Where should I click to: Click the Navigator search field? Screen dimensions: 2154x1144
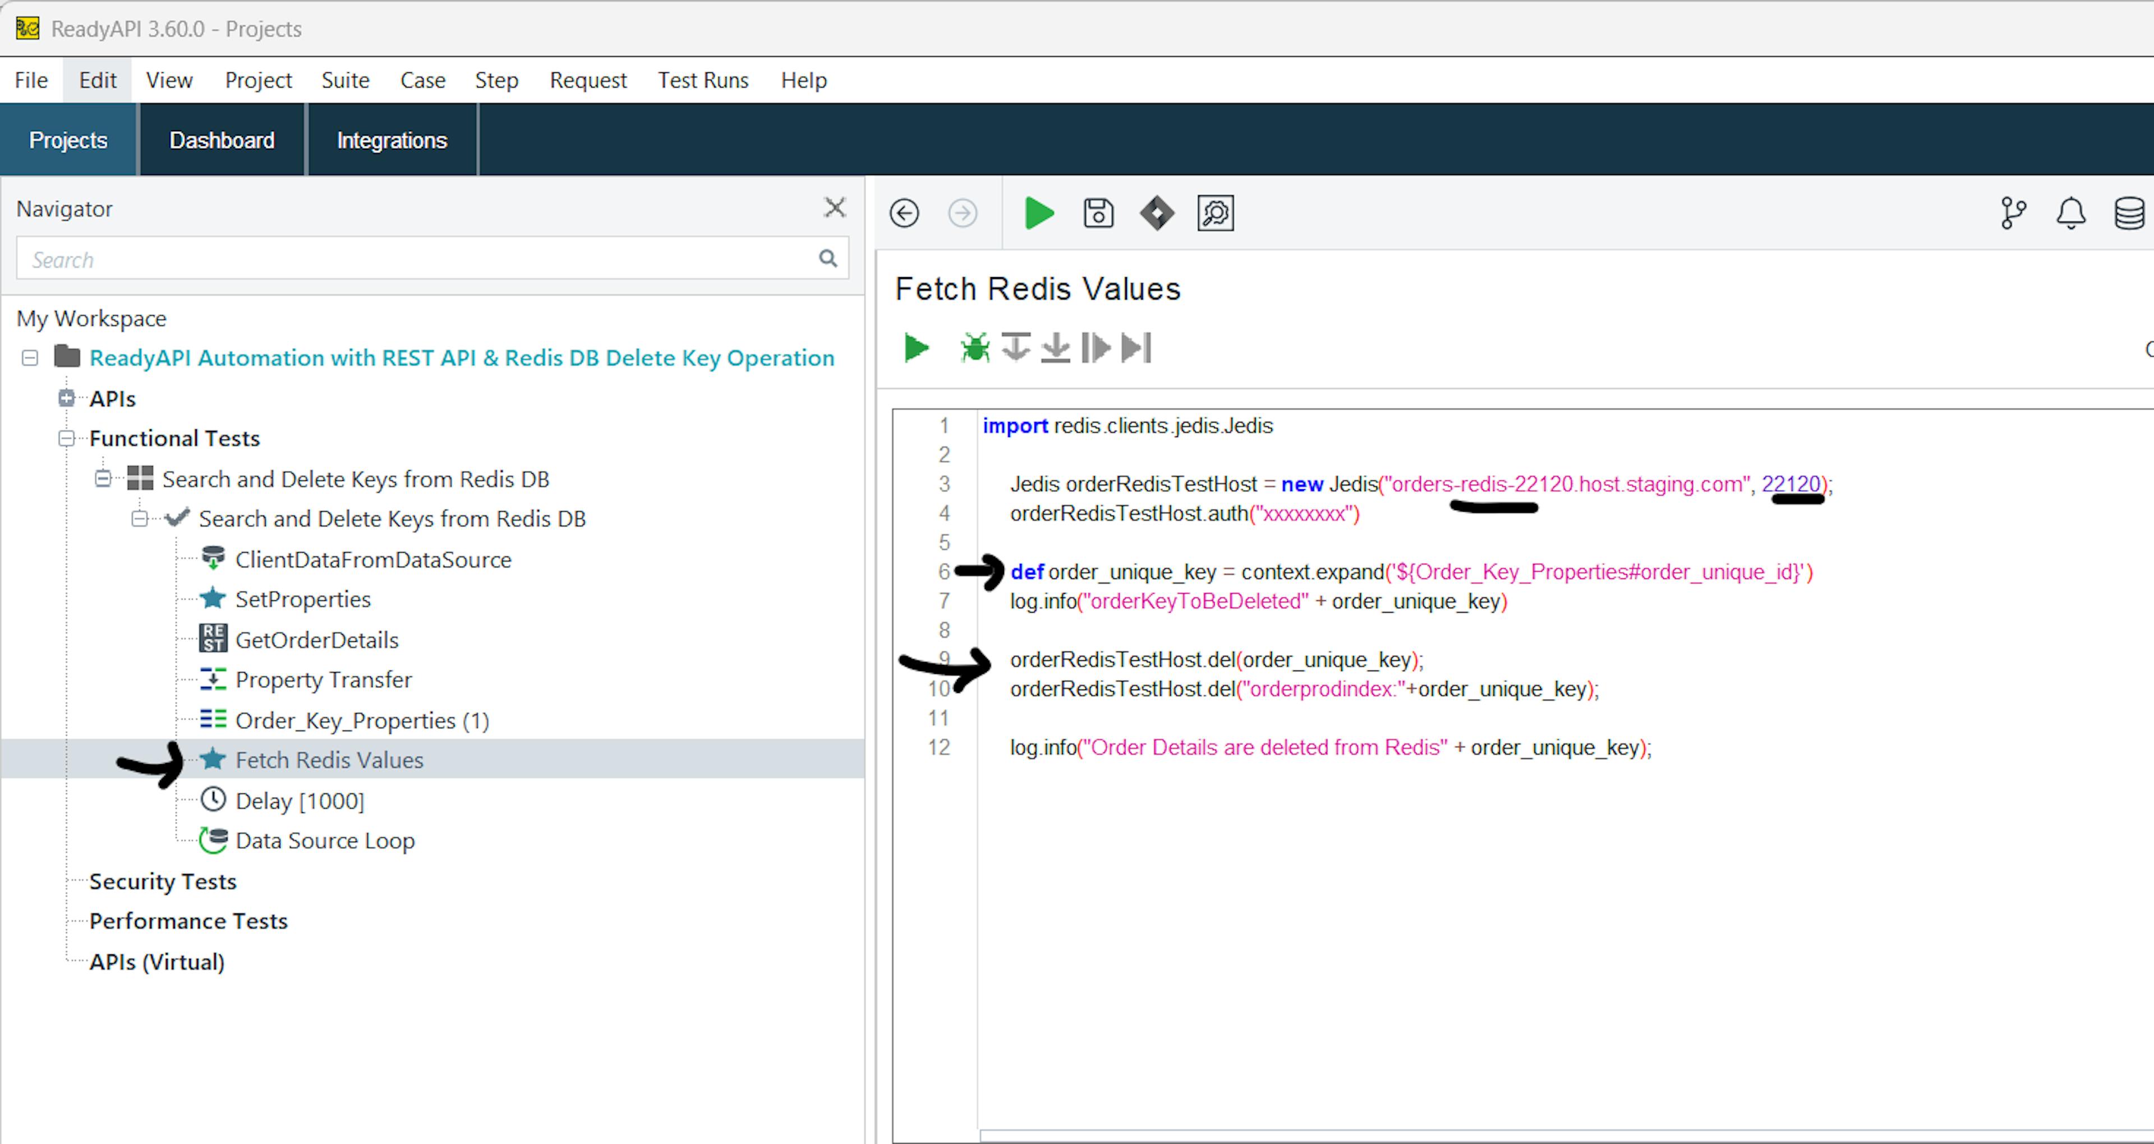pos(418,259)
